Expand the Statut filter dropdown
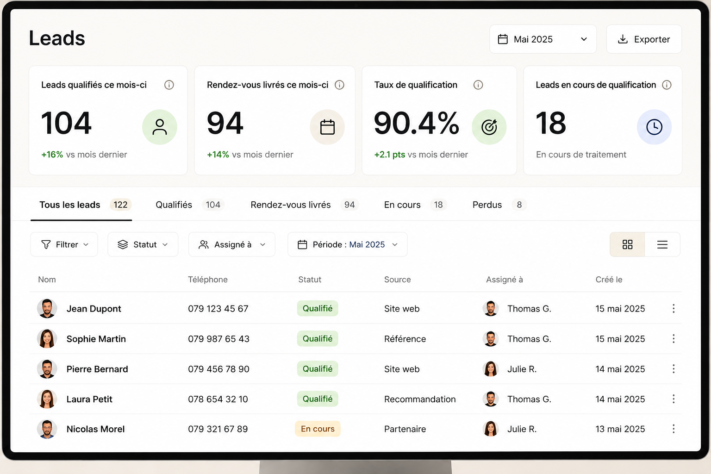This screenshot has width=711, height=474. coord(143,244)
